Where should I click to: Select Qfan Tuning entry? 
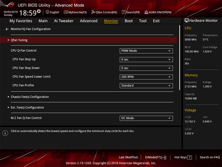pyautogui.click(x=88, y=40)
